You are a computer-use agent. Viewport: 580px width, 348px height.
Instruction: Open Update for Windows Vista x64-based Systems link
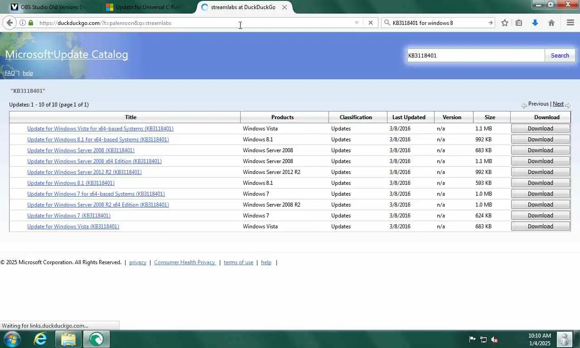coord(100,129)
